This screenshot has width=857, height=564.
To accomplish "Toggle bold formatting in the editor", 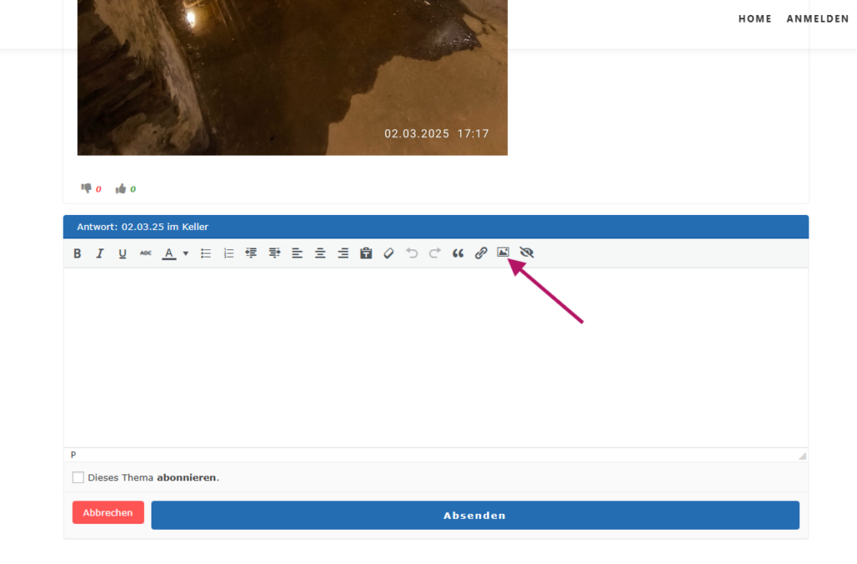I will click(x=77, y=254).
